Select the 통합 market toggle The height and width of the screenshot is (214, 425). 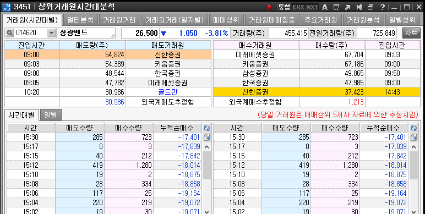coord(284,7)
